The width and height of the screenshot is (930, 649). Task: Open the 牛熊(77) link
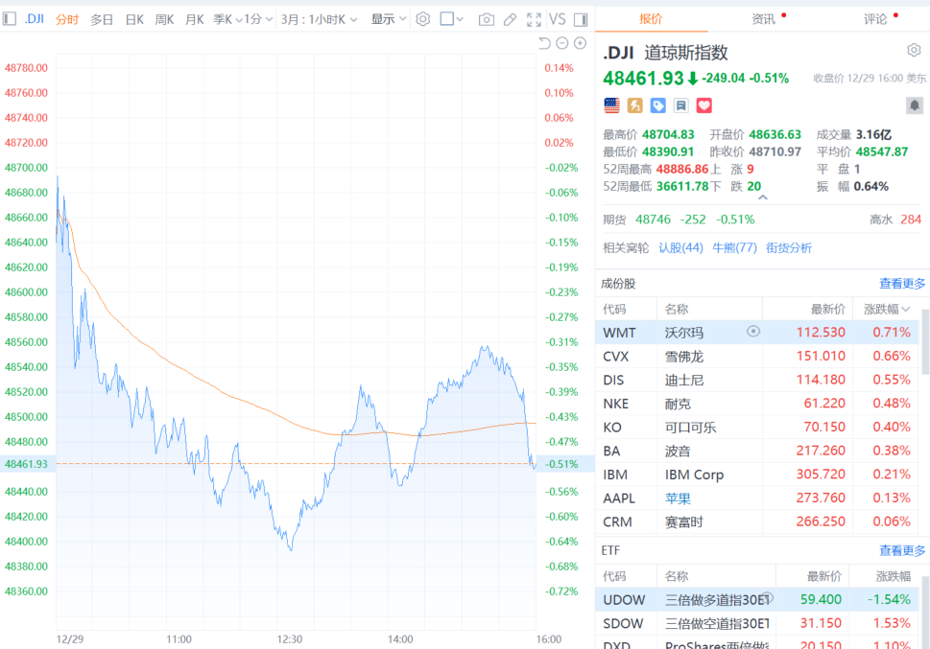pos(734,247)
